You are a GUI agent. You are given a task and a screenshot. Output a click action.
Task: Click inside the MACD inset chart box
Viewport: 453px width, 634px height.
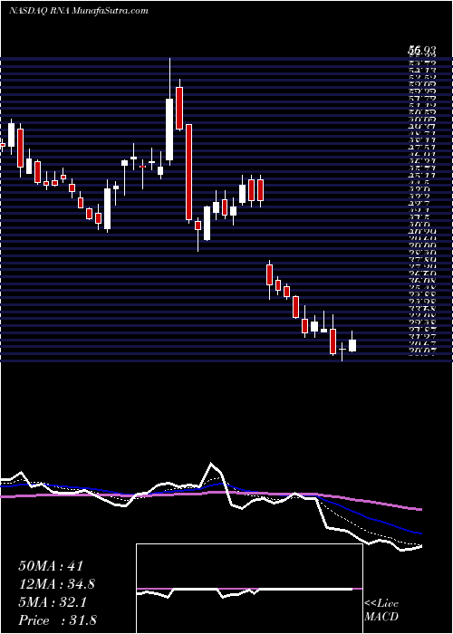(x=249, y=589)
